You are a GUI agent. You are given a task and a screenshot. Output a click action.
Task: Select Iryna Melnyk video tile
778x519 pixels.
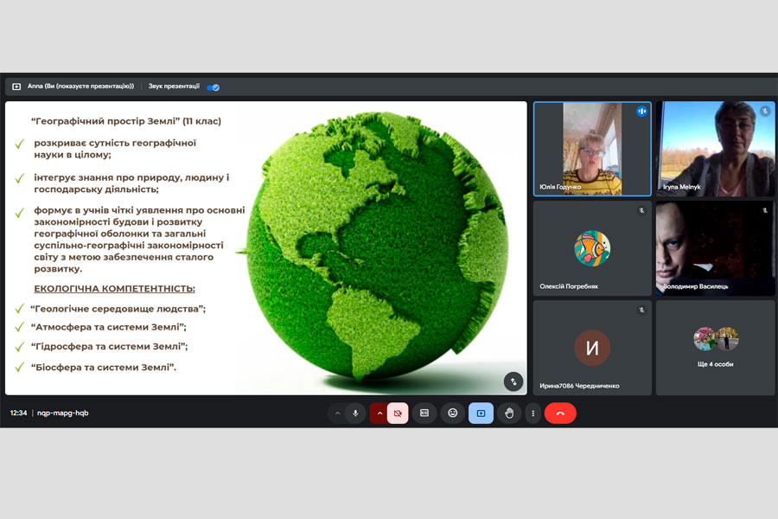click(715, 149)
